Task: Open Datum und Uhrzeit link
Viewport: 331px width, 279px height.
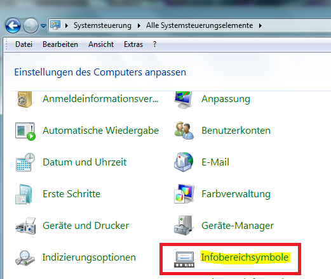Action: coord(84,162)
